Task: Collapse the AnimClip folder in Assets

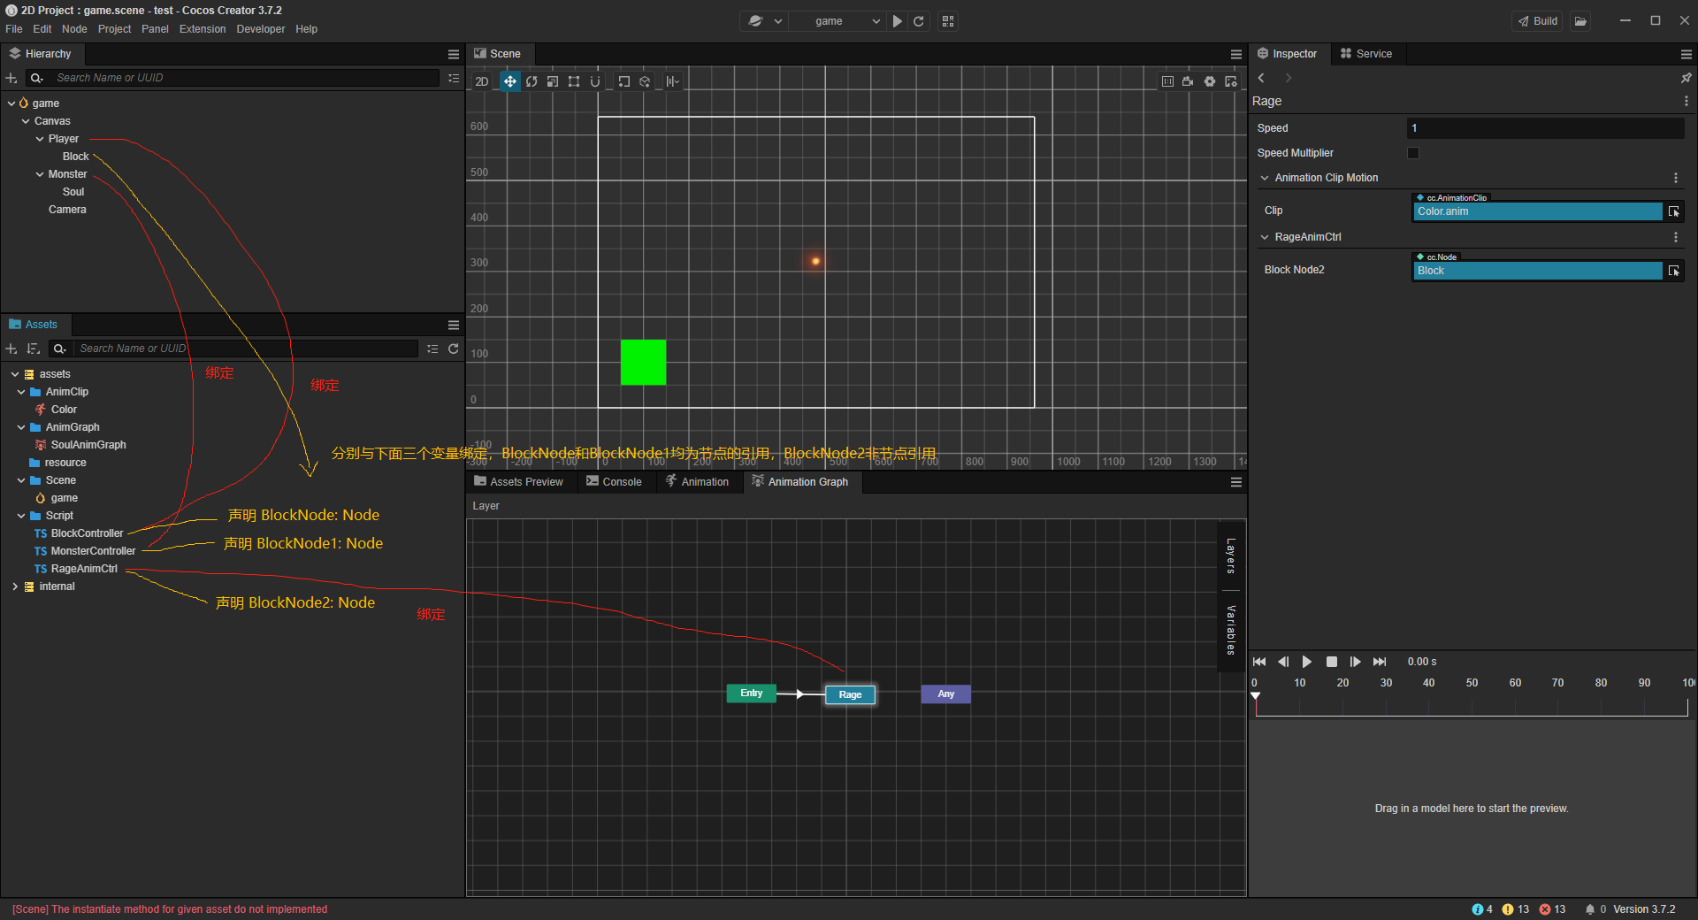Action: 21,392
